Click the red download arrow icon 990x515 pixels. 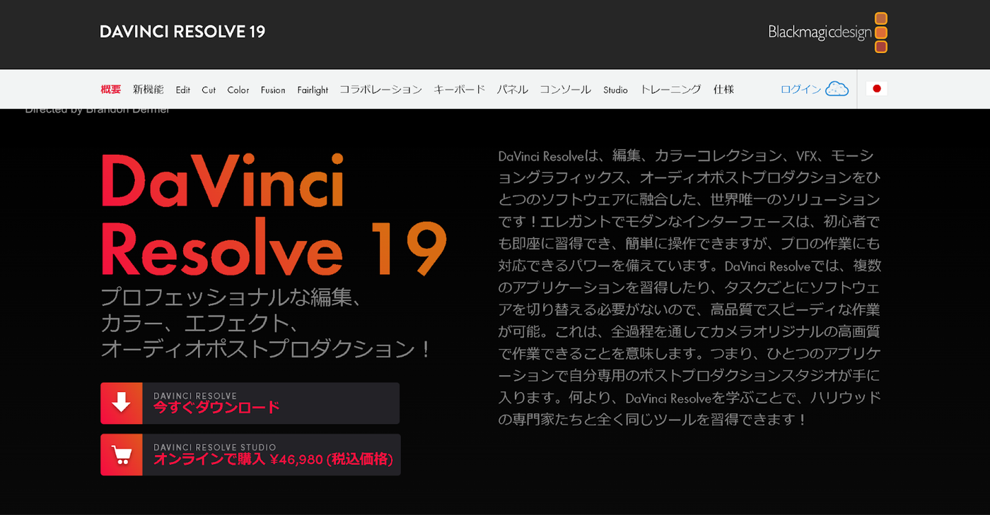click(x=122, y=403)
